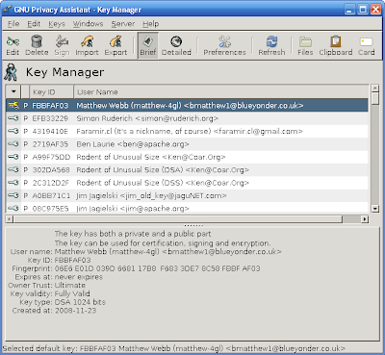Click the key icon of EFB33229 row
This screenshot has height=355, width=385.
point(13,118)
